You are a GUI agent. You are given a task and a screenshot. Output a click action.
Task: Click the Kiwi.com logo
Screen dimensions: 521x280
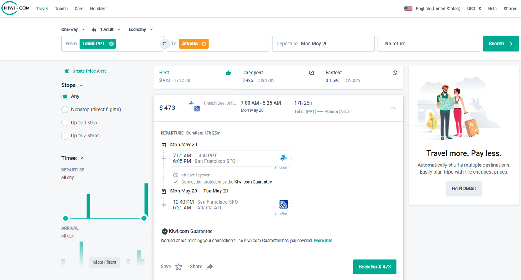click(x=15, y=8)
